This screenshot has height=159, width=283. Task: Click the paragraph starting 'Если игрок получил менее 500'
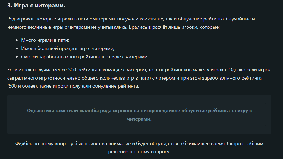point(139,78)
